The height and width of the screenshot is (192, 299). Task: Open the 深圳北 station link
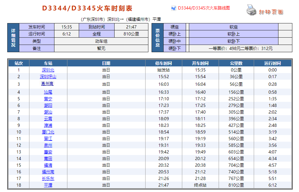tap(48, 70)
